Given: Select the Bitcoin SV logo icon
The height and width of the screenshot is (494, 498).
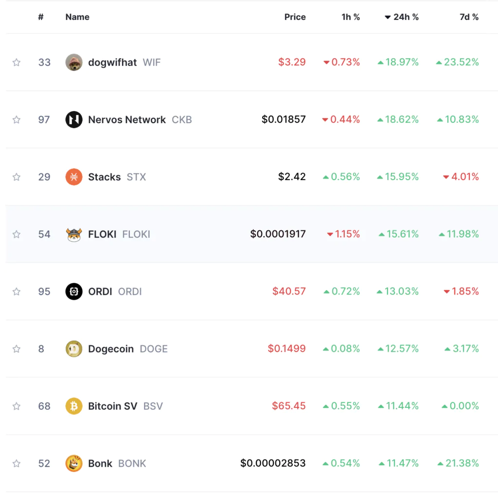Looking at the screenshot, I should tap(74, 406).
